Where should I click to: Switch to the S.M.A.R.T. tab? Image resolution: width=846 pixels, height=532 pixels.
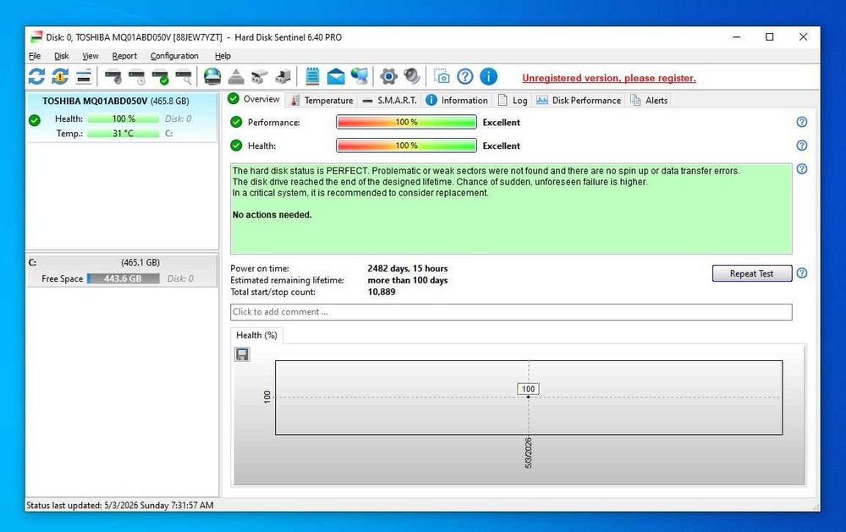pyautogui.click(x=390, y=101)
